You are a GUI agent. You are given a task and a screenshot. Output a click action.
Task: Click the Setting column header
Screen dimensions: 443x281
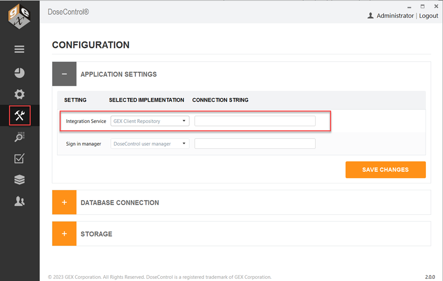coord(75,100)
